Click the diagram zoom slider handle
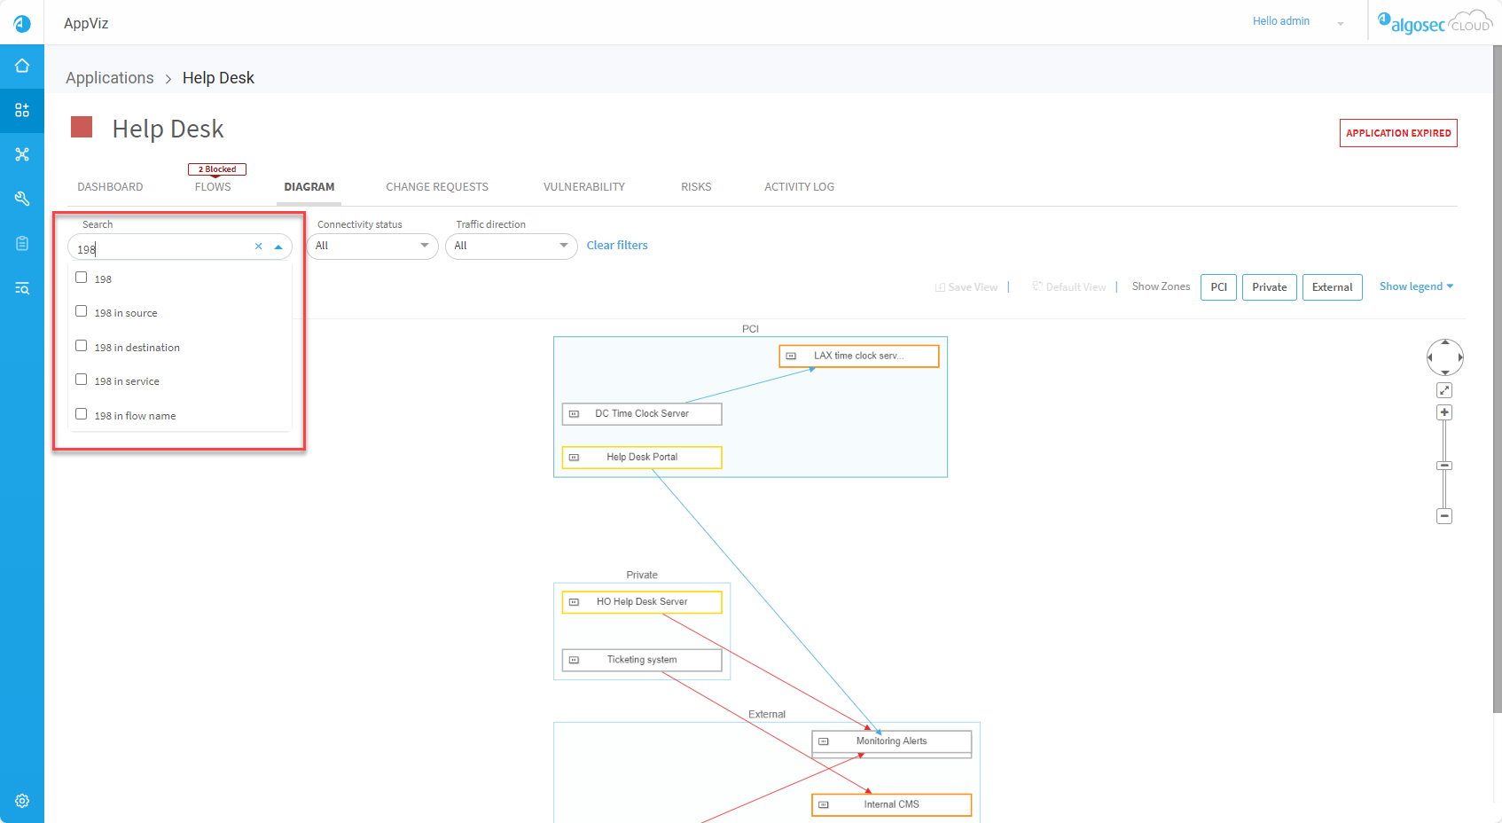The width and height of the screenshot is (1502, 823). 1444,466
